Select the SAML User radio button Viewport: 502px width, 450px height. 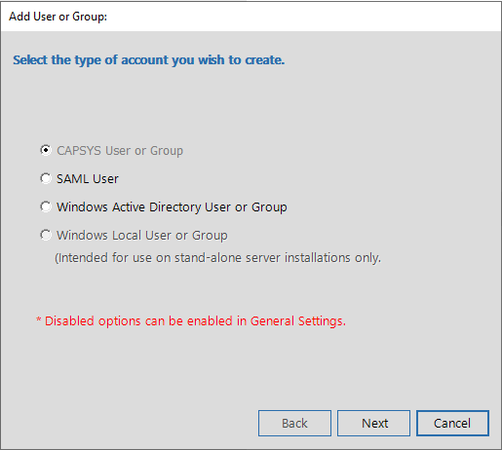(46, 178)
